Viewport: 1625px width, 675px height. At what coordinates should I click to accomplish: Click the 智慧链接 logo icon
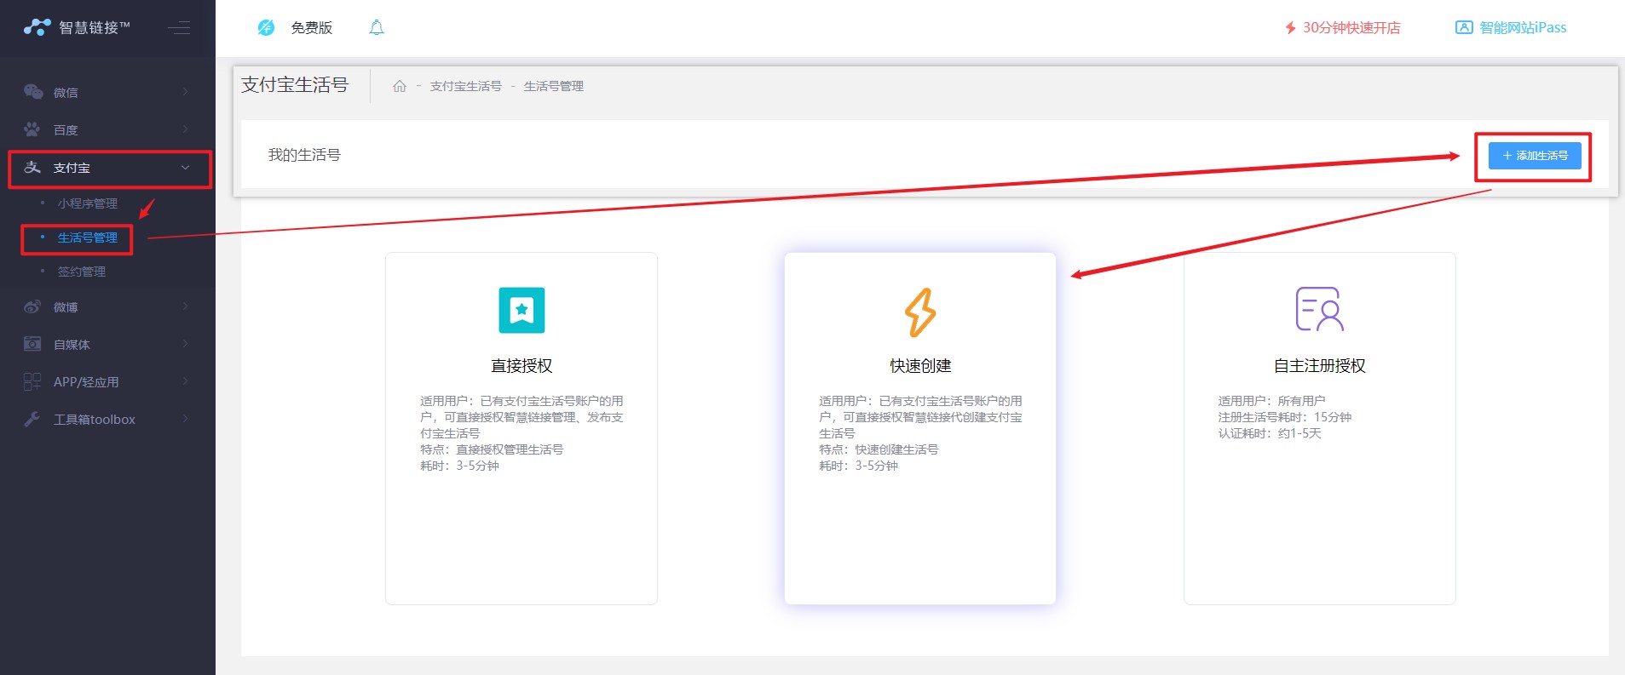click(37, 27)
